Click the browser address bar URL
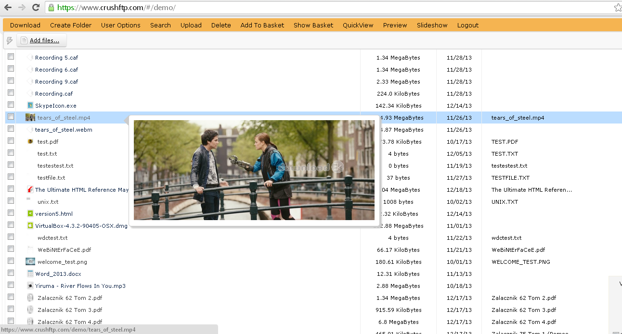622x334 pixels. pyautogui.click(x=116, y=8)
